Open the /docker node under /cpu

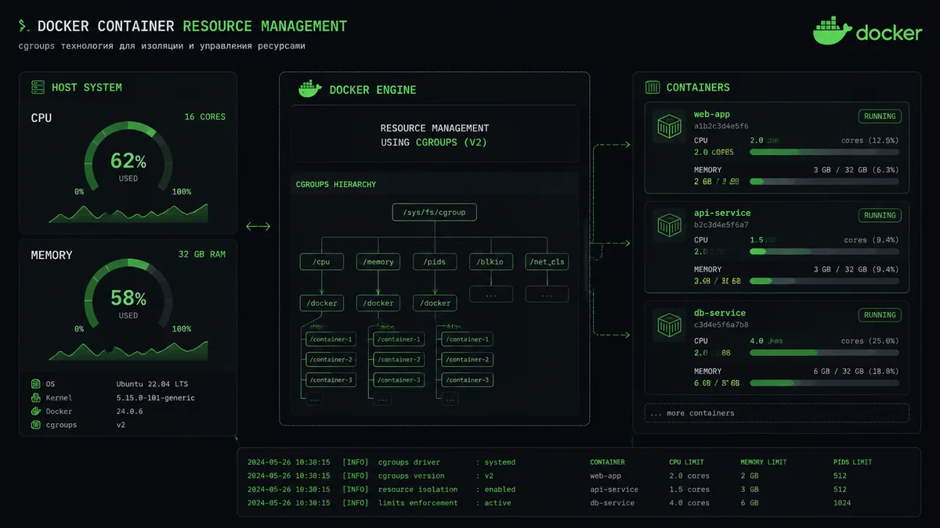pyautogui.click(x=322, y=303)
